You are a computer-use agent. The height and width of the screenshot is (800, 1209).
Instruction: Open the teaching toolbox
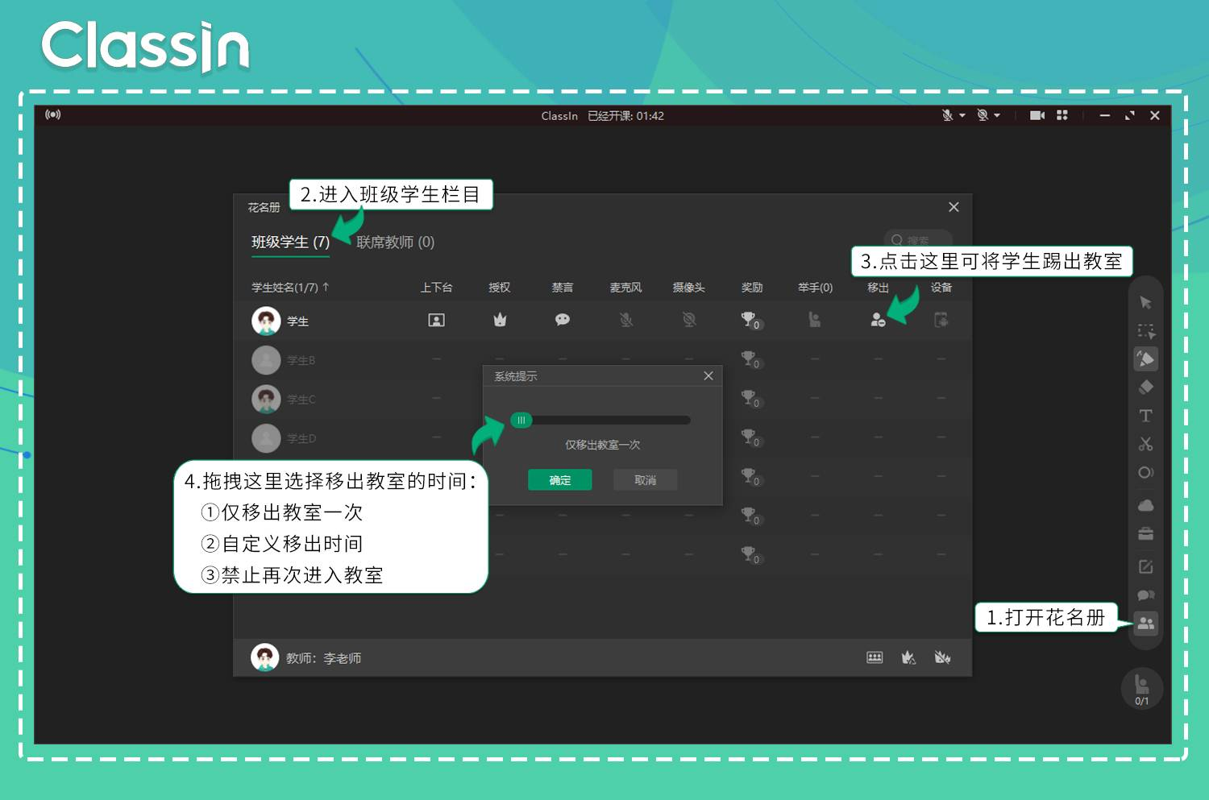point(1145,534)
